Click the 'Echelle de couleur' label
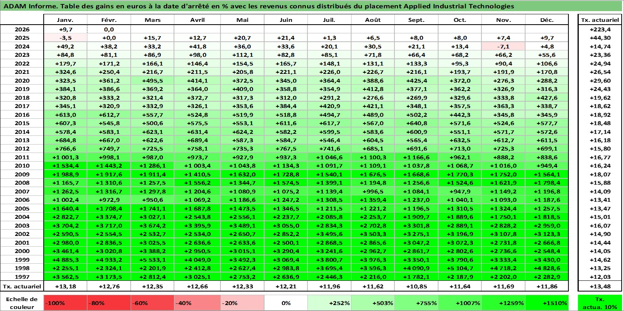This screenshot has height=311, width=624. tap(22, 303)
